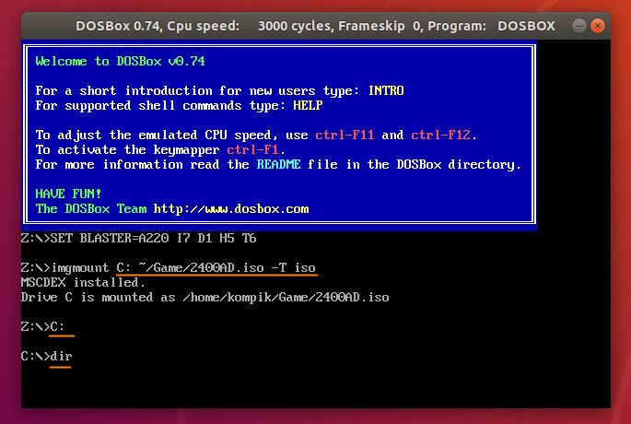Click the '3000 cycles' text in title bar

(x=293, y=26)
